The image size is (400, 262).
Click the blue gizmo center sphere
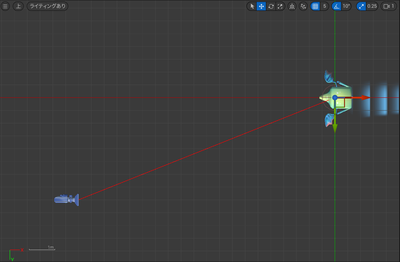pos(335,98)
